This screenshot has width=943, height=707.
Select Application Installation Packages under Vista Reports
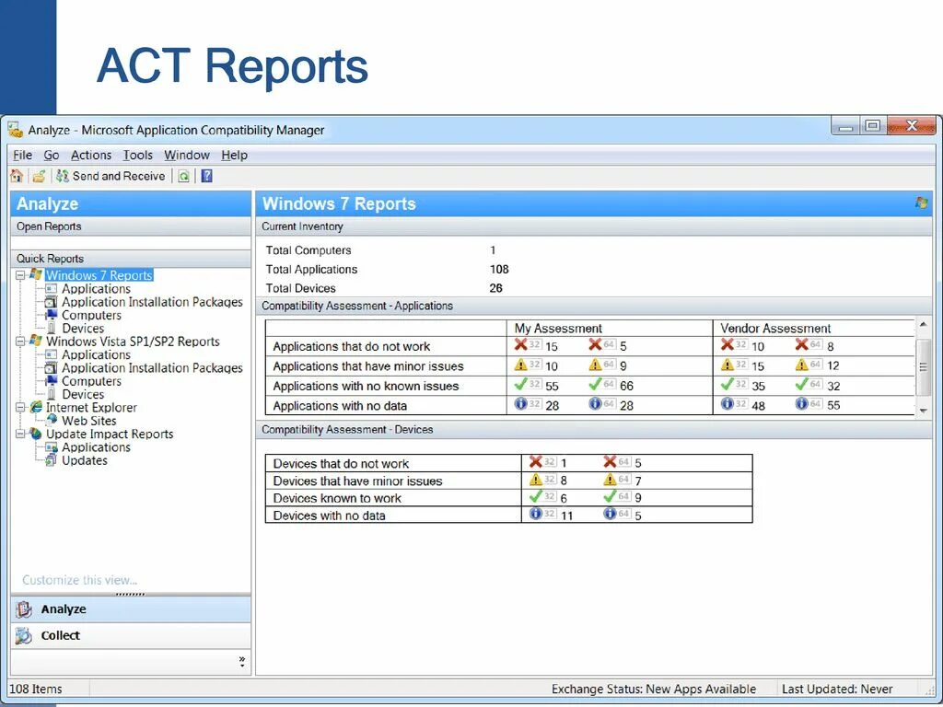pyautogui.click(x=152, y=368)
